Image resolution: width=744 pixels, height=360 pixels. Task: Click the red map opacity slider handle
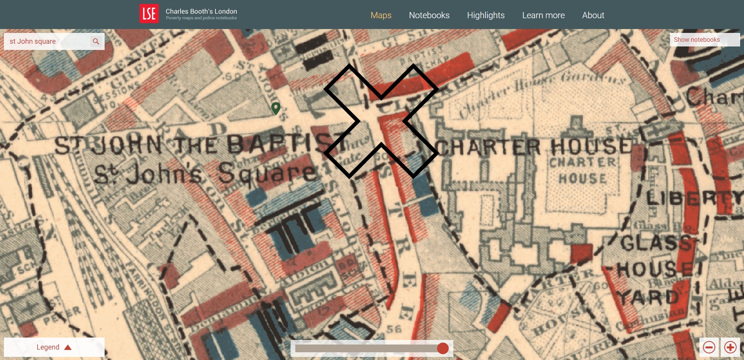coord(443,348)
